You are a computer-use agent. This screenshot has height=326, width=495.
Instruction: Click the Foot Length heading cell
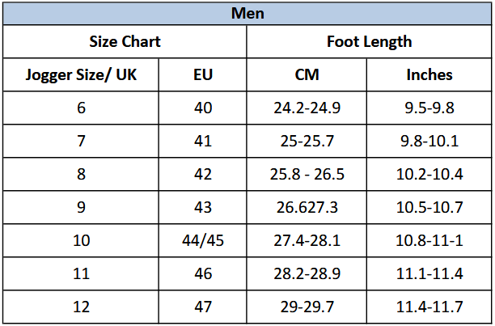[369, 41]
